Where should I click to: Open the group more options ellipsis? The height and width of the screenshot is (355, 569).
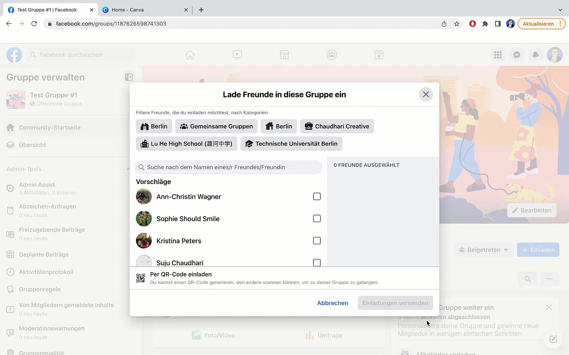[550, 279]
